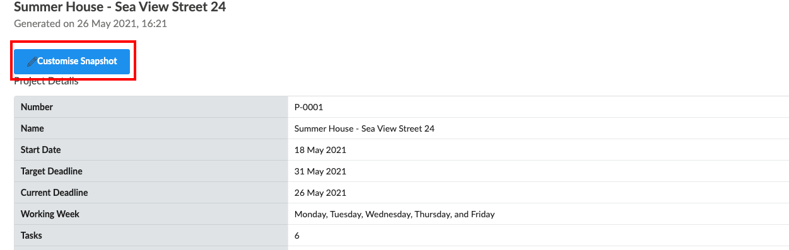
Task: Click the Customise Snapshot button
Action: (x=72, y=62)
